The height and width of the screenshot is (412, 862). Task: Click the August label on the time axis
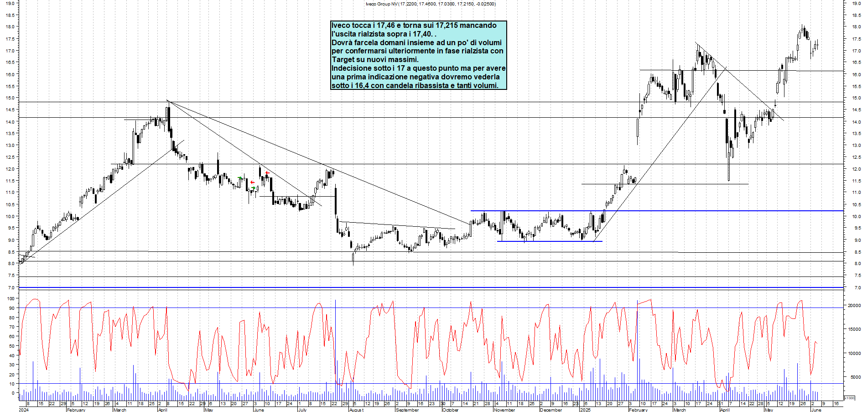click(356, 410)
